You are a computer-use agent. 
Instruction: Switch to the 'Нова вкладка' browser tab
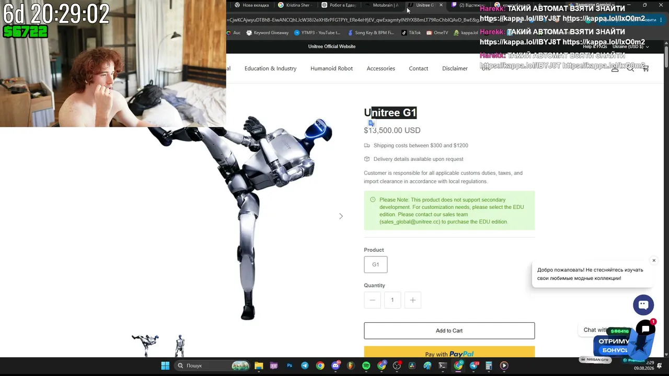[x=252, y=5]
